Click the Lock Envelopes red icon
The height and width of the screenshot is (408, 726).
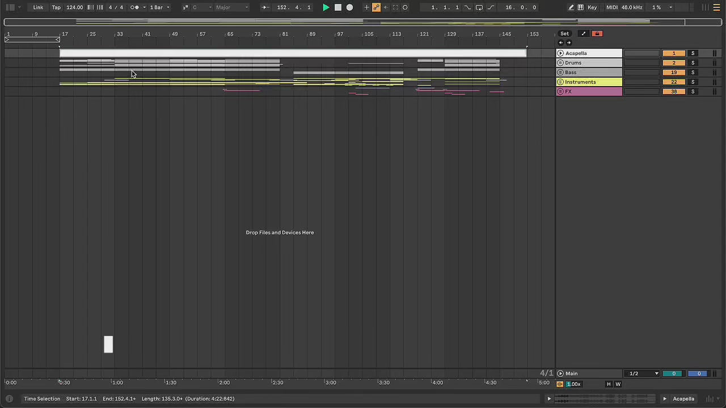(x=597, y=33)
